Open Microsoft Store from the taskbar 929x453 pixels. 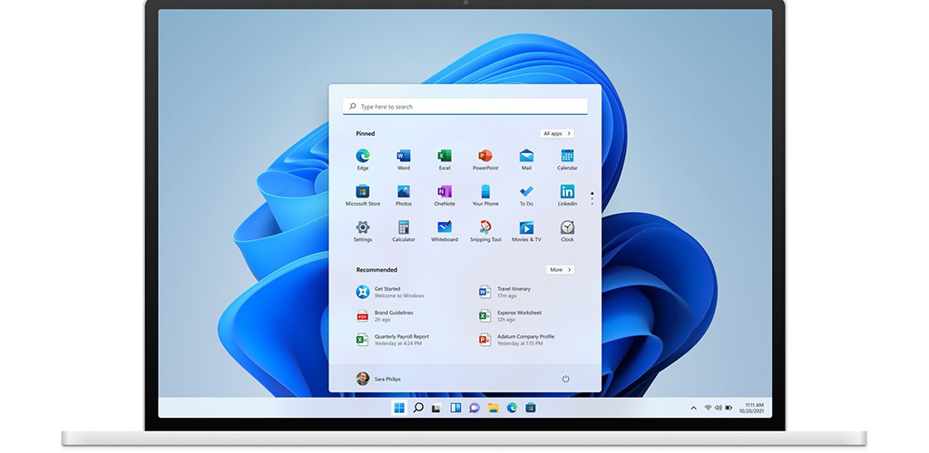pyautogui.click(x=531, y=408)
